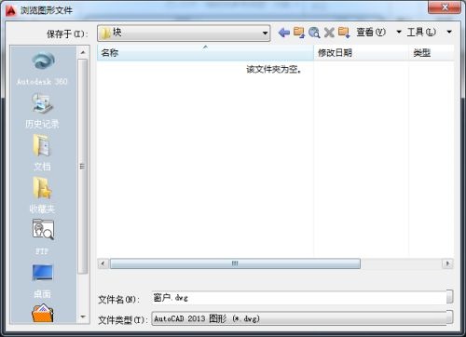466x337 pixels.
Task: Click the 文件名 input field
Action: coord(299,298)
